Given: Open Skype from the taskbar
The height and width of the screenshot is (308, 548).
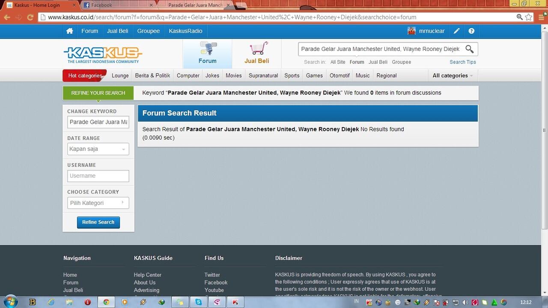Looking at the screenshot, I should [x=199, y=302].
